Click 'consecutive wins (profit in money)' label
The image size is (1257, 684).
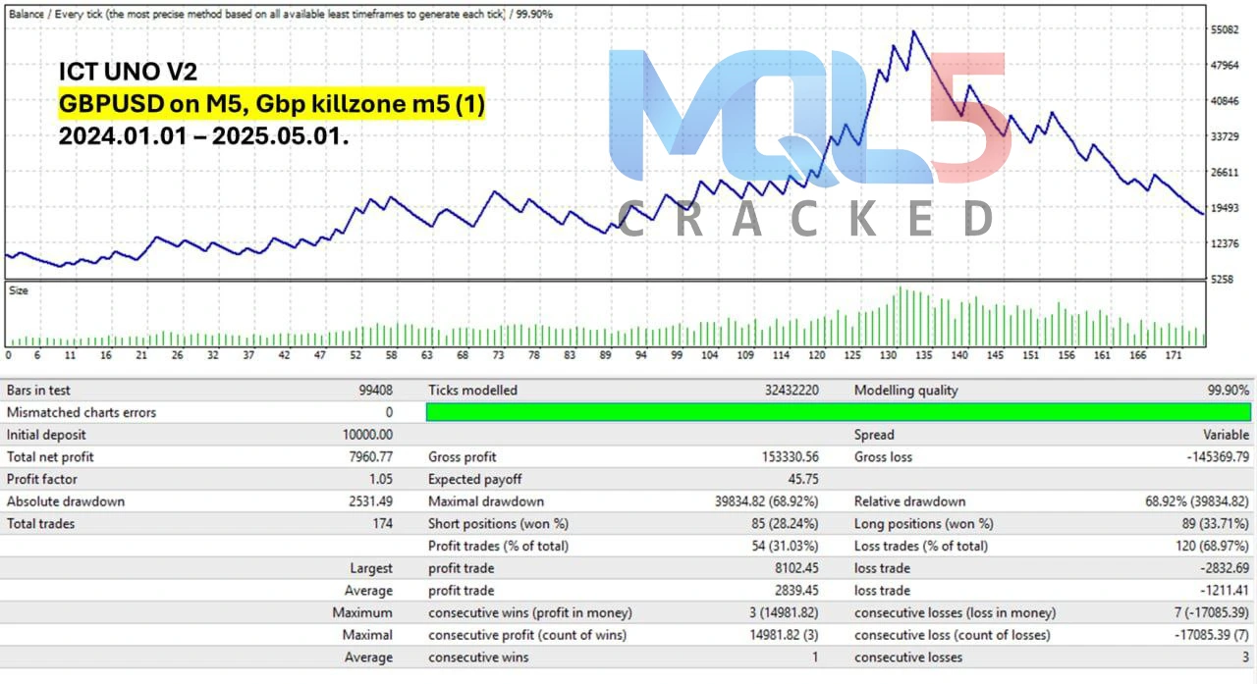click(530, 612)
